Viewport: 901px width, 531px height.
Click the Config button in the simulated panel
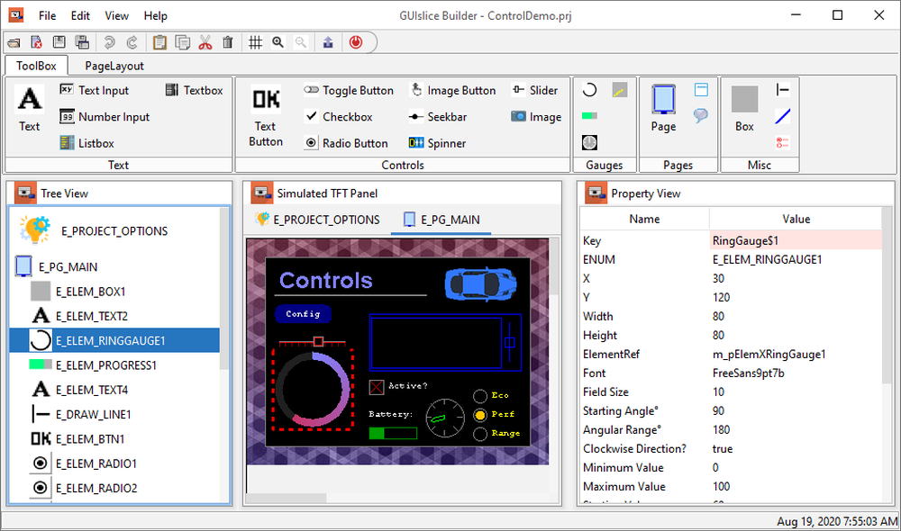click(x=303, y=314)
